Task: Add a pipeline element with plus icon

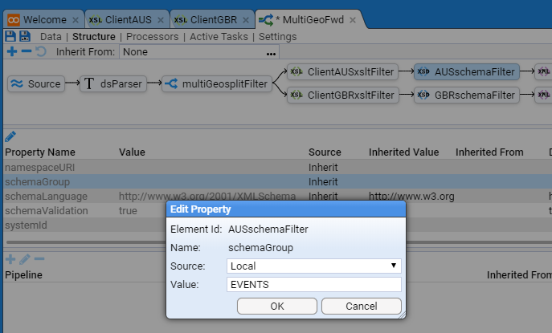Action: click(x=11, y=52)
